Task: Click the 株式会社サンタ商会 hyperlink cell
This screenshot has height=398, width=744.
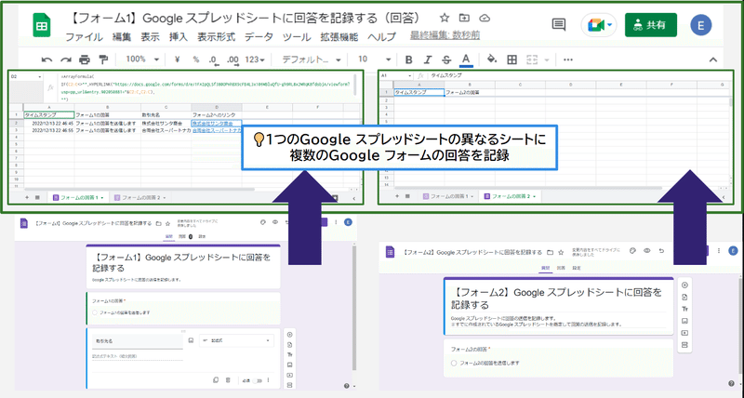Action: [216, 124]
